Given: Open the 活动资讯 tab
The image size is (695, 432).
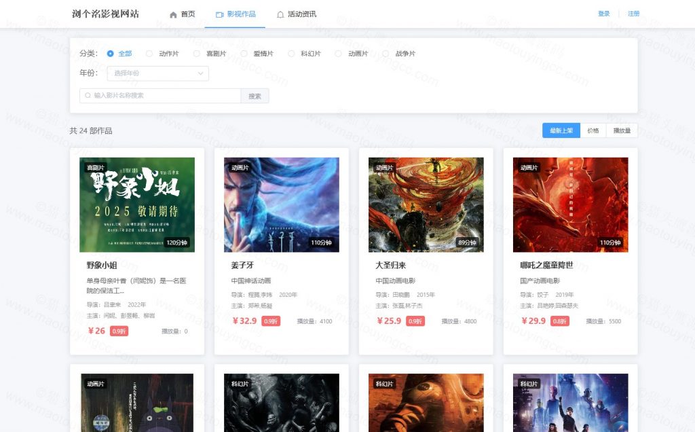Looking at the screenshot, I should (296, 14).
